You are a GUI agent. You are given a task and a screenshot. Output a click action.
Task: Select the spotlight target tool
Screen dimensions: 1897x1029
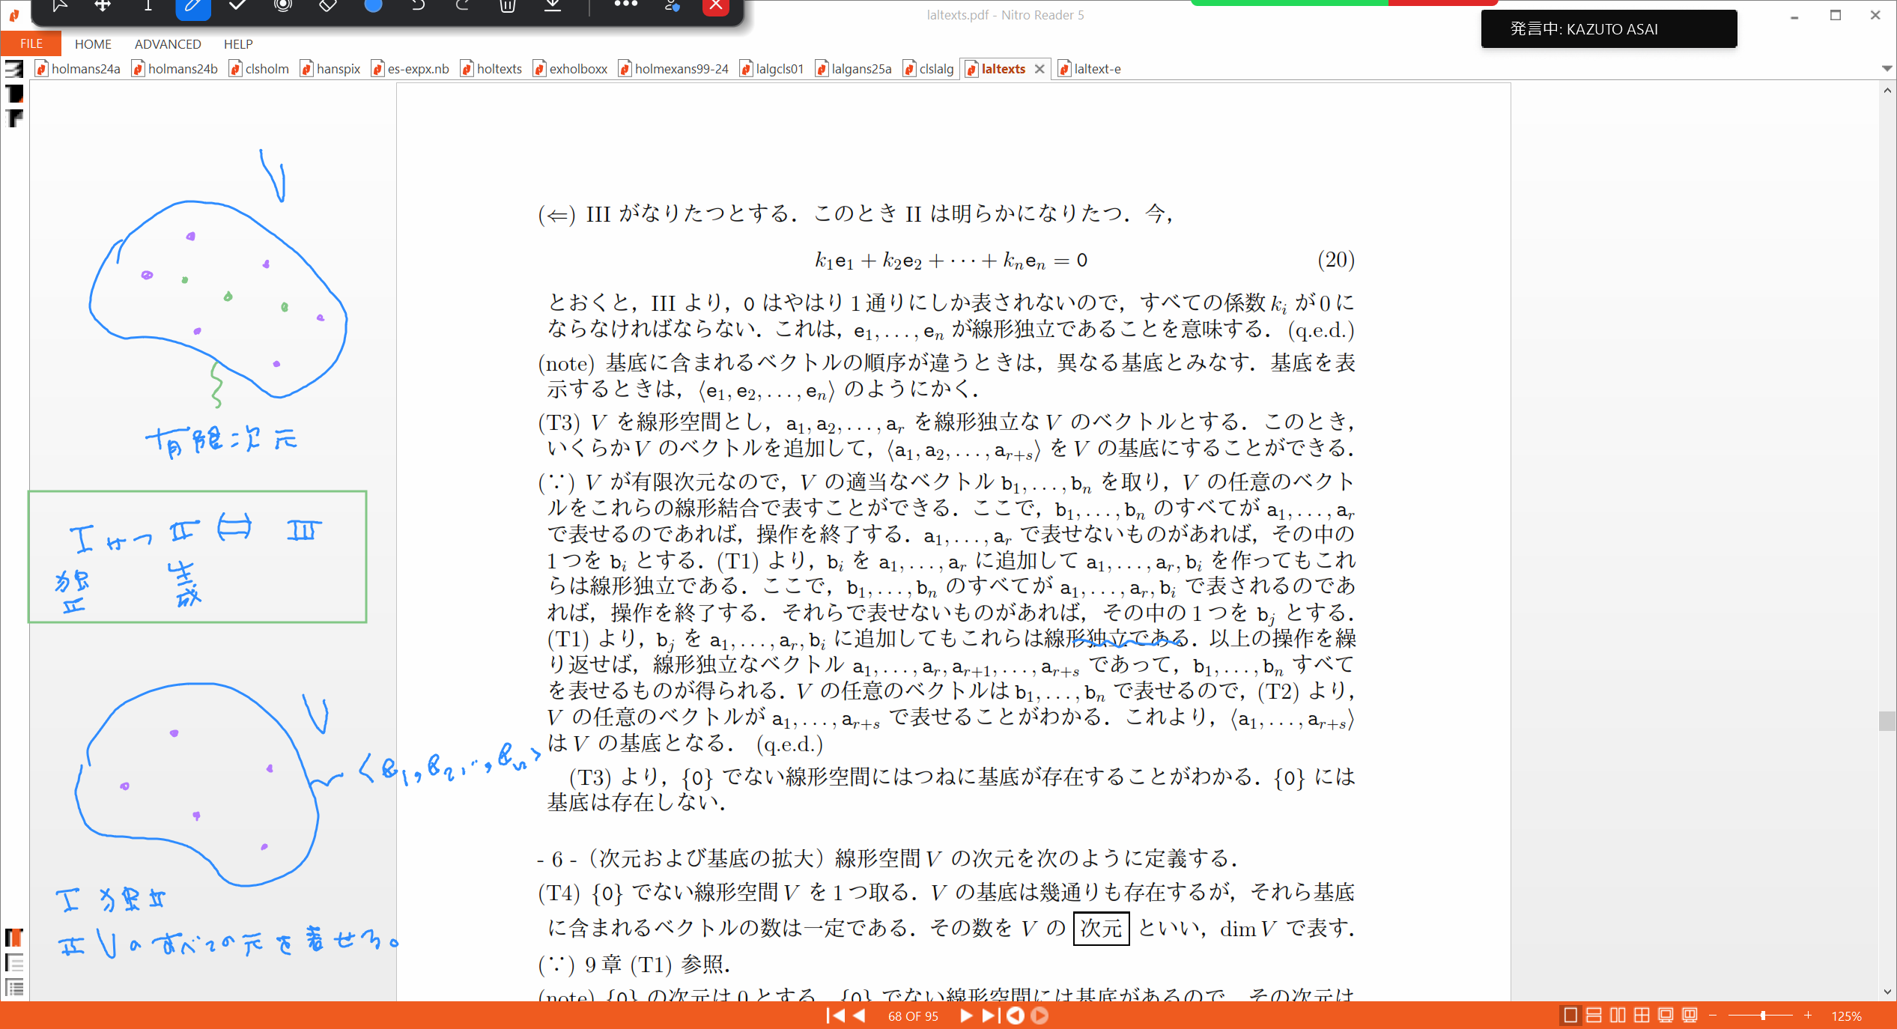pos(283,6)
